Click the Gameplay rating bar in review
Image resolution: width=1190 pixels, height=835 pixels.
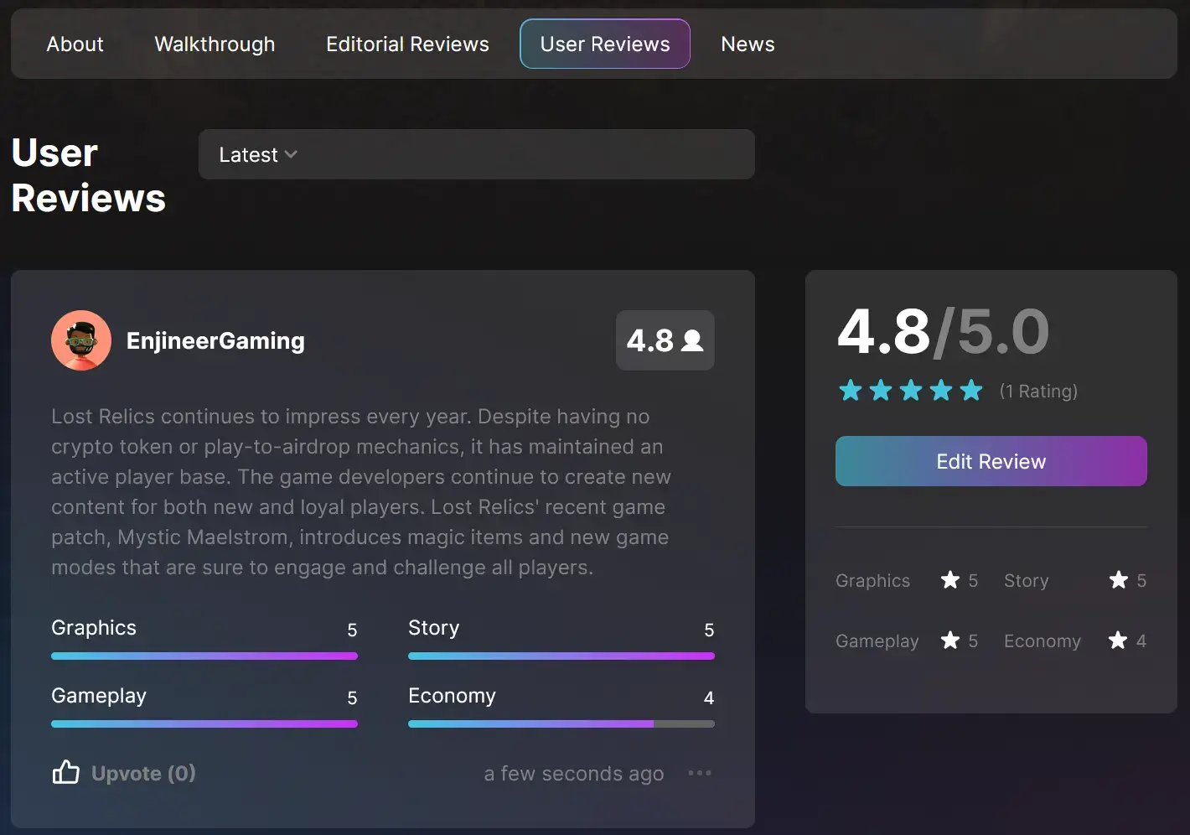point(204,724)
